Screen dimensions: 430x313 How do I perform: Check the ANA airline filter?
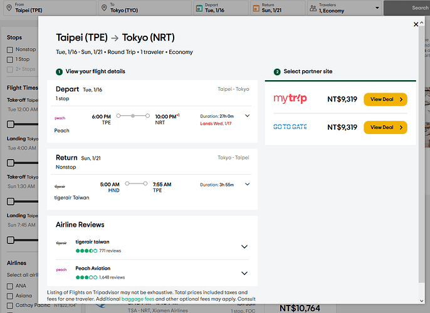click(10, 286)
